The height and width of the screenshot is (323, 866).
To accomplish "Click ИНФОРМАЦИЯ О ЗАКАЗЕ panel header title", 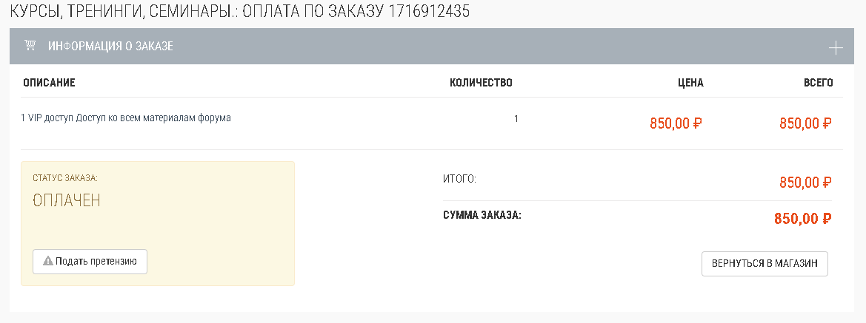I will coord(110,47).
